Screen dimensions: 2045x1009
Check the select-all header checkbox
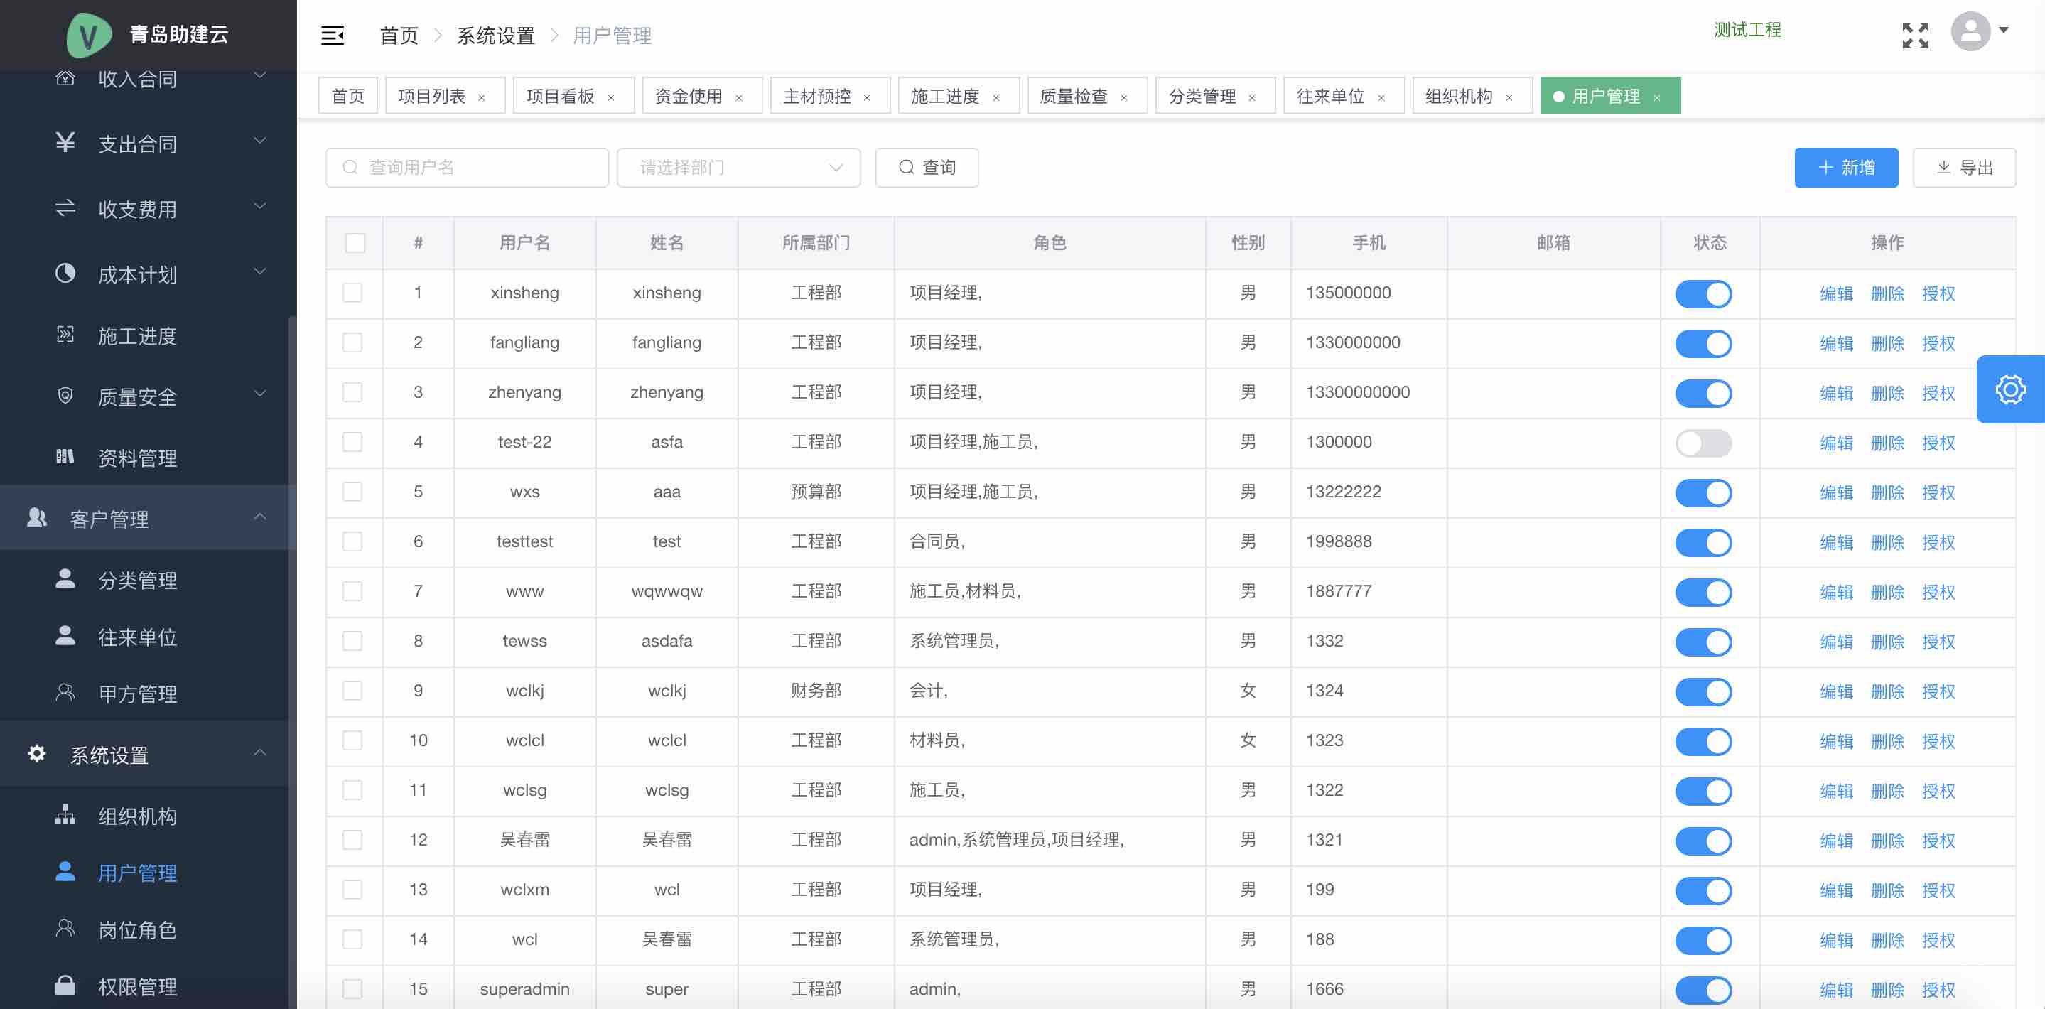(x=355, y=243)
